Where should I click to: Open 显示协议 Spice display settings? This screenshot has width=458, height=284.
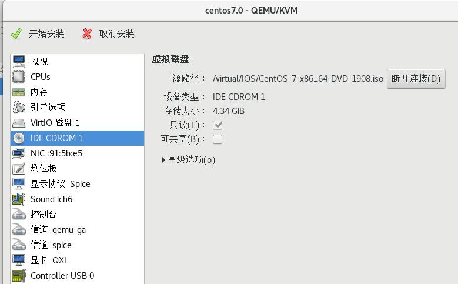pyautogui.click(x=60, y=183)
